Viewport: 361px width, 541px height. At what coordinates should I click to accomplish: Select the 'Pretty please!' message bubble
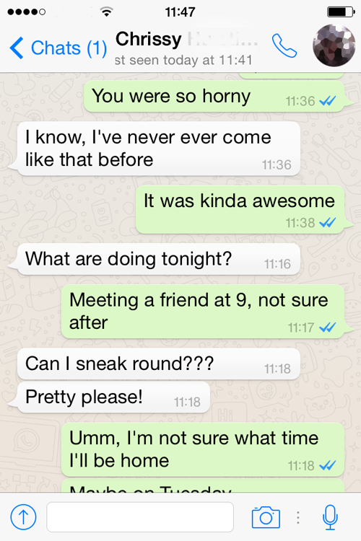click(x=113, y=397)
